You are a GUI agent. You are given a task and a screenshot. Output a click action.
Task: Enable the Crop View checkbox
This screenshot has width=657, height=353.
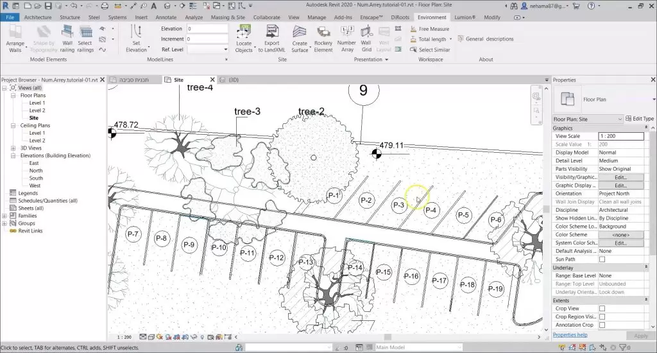(602, 309)
